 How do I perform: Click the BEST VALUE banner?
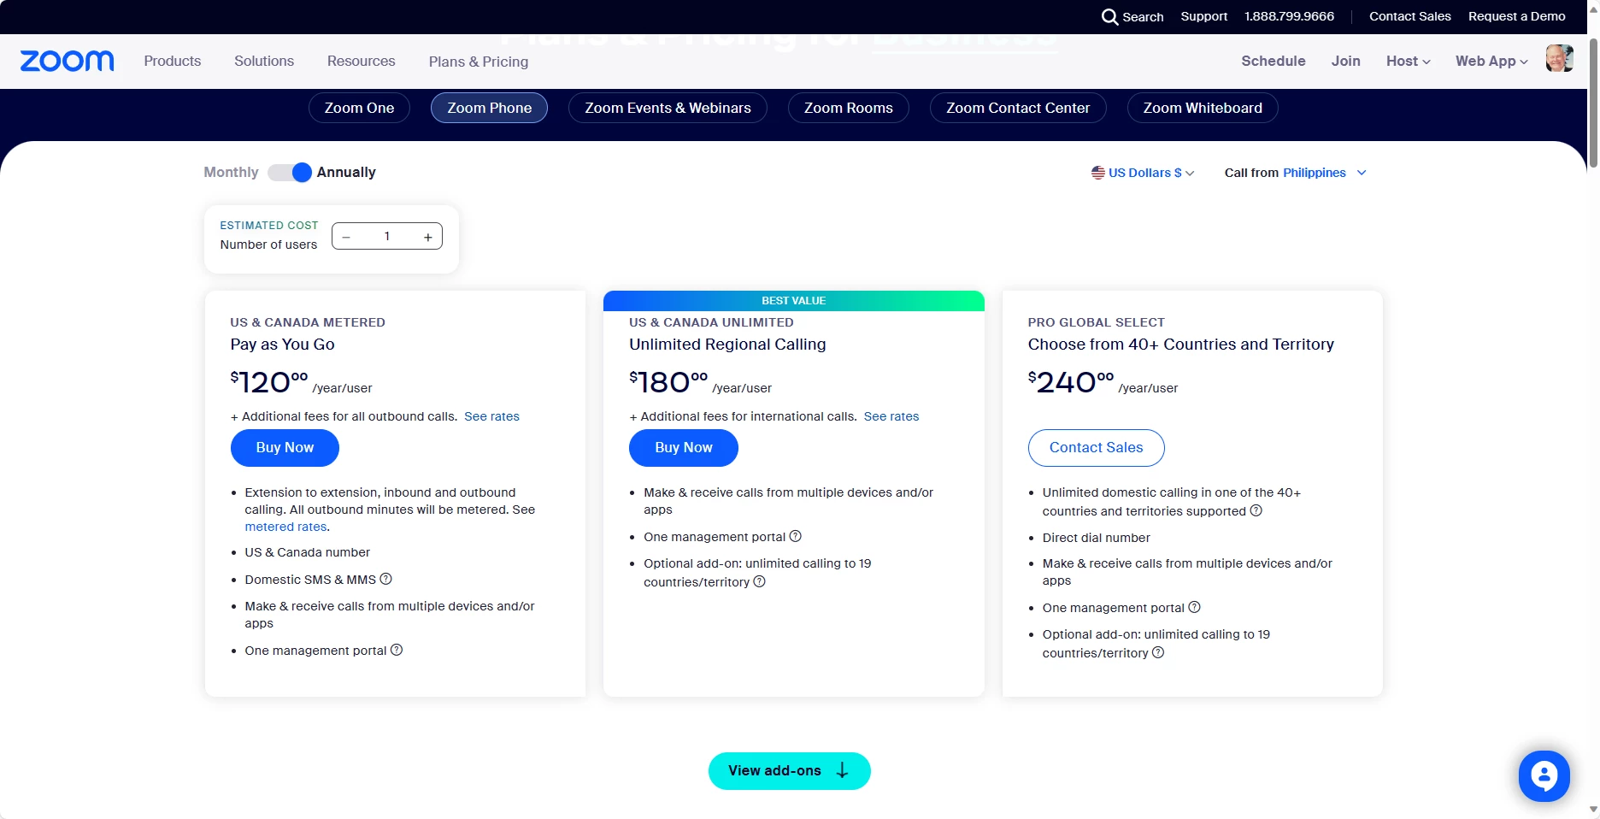[794, 301]
